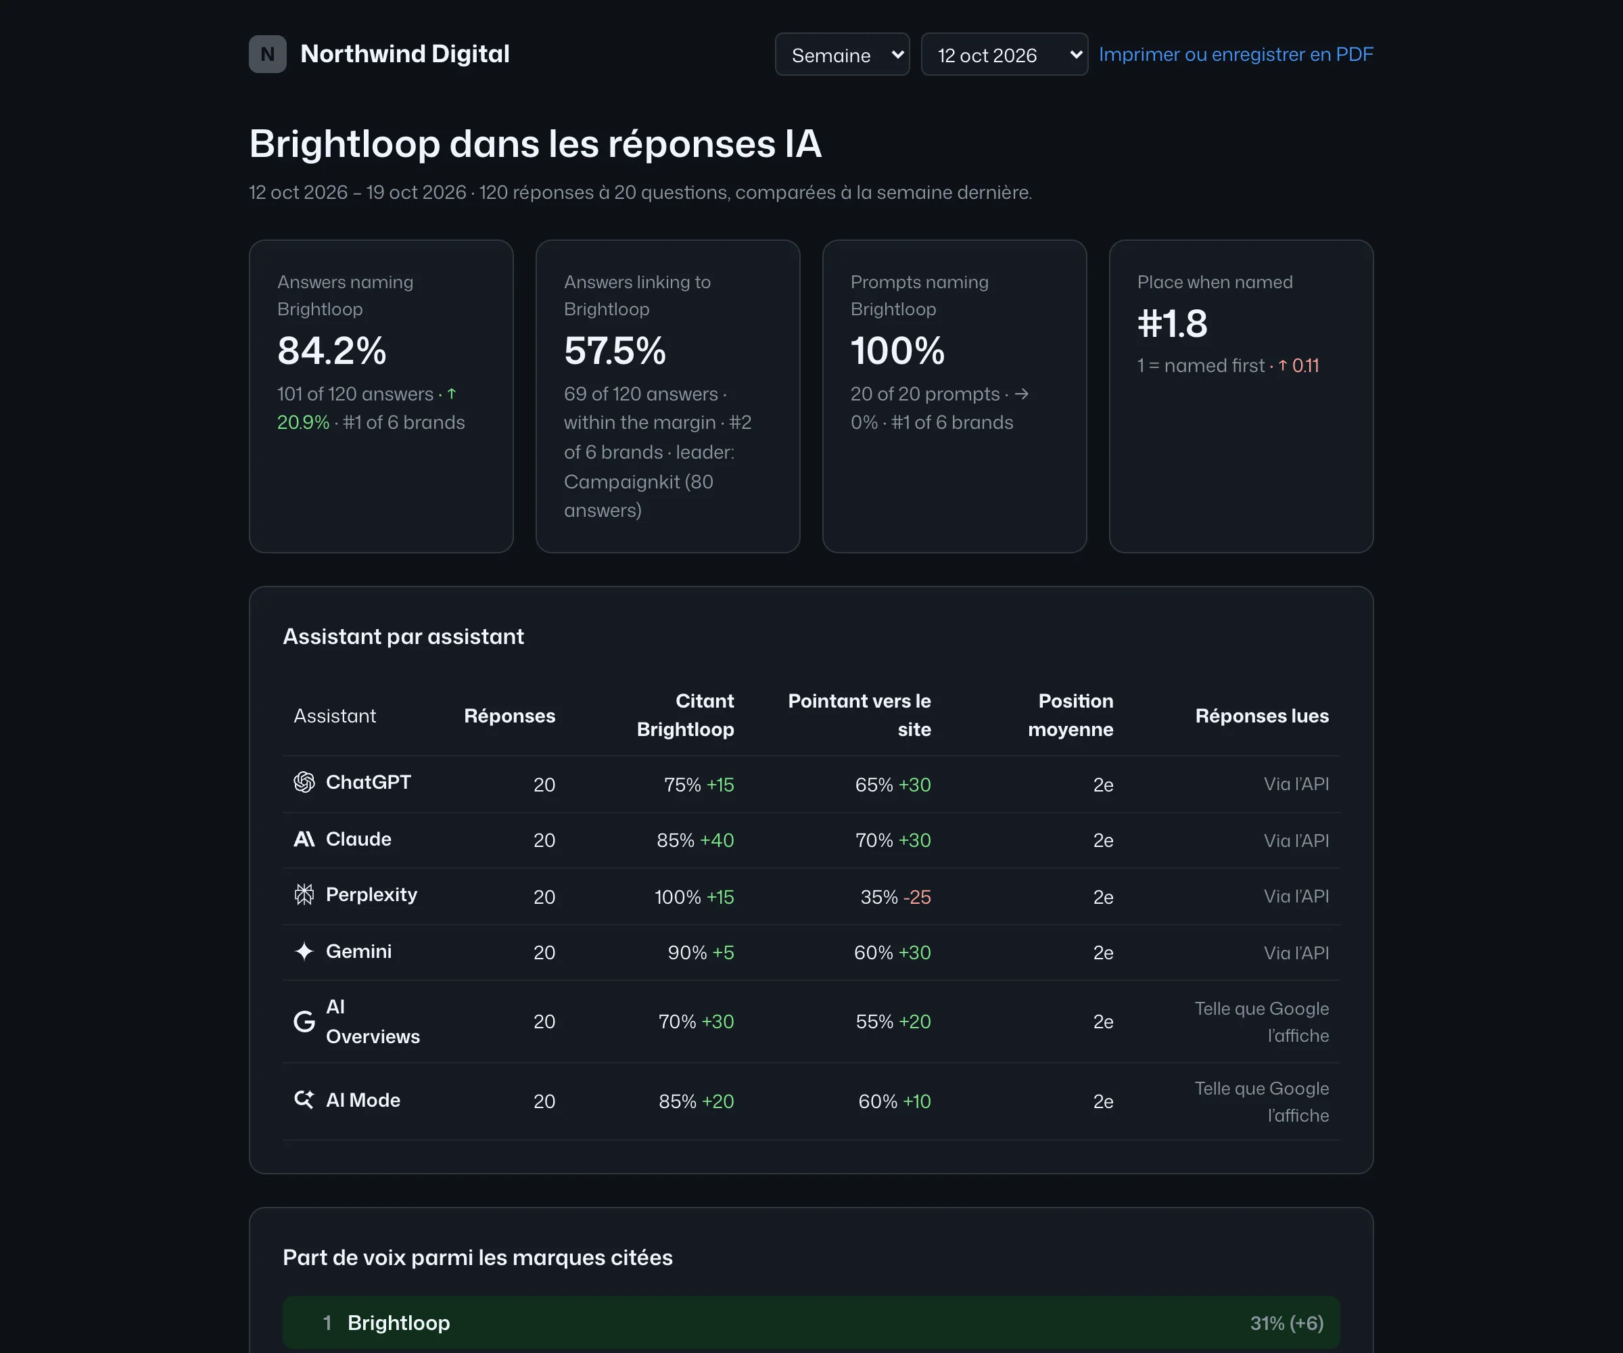Click the Gemini row name
The width and height of the screenshot is (1623, 1353).
pos(358,952)
